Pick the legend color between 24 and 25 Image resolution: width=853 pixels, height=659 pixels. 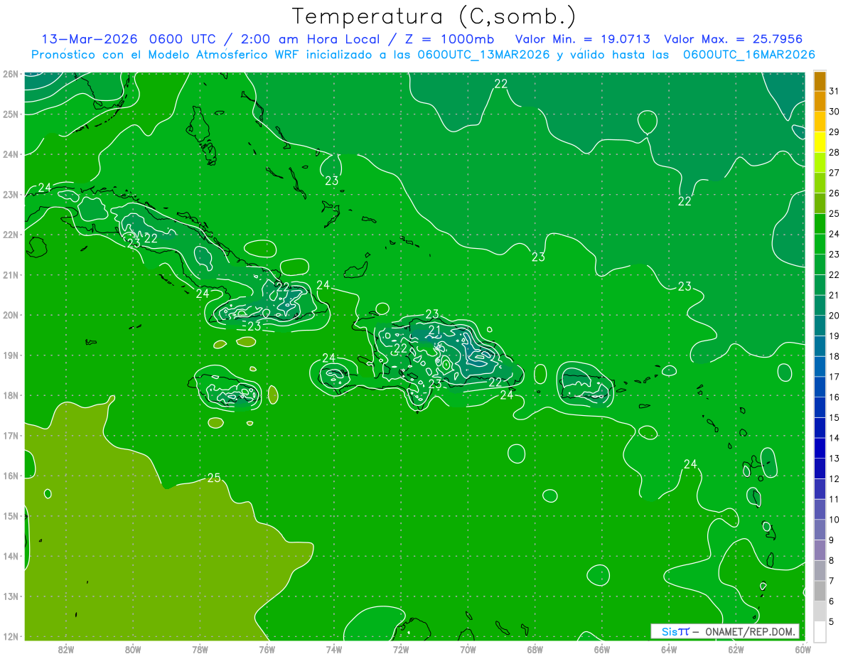point(820,224)
